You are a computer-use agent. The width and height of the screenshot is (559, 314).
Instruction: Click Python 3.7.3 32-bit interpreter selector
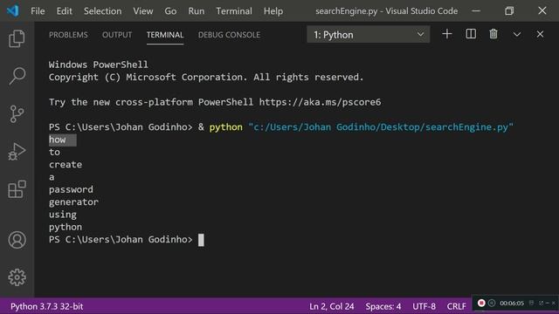pyautogui.click(x=46, y=306)
